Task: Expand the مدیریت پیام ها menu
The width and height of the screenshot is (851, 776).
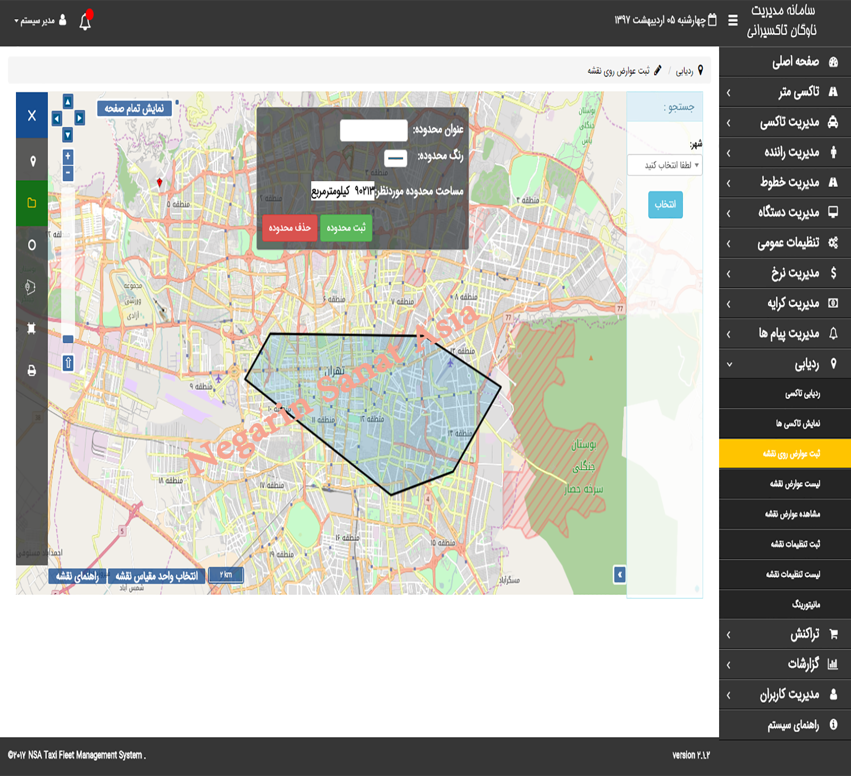Action: coord(785,334)
